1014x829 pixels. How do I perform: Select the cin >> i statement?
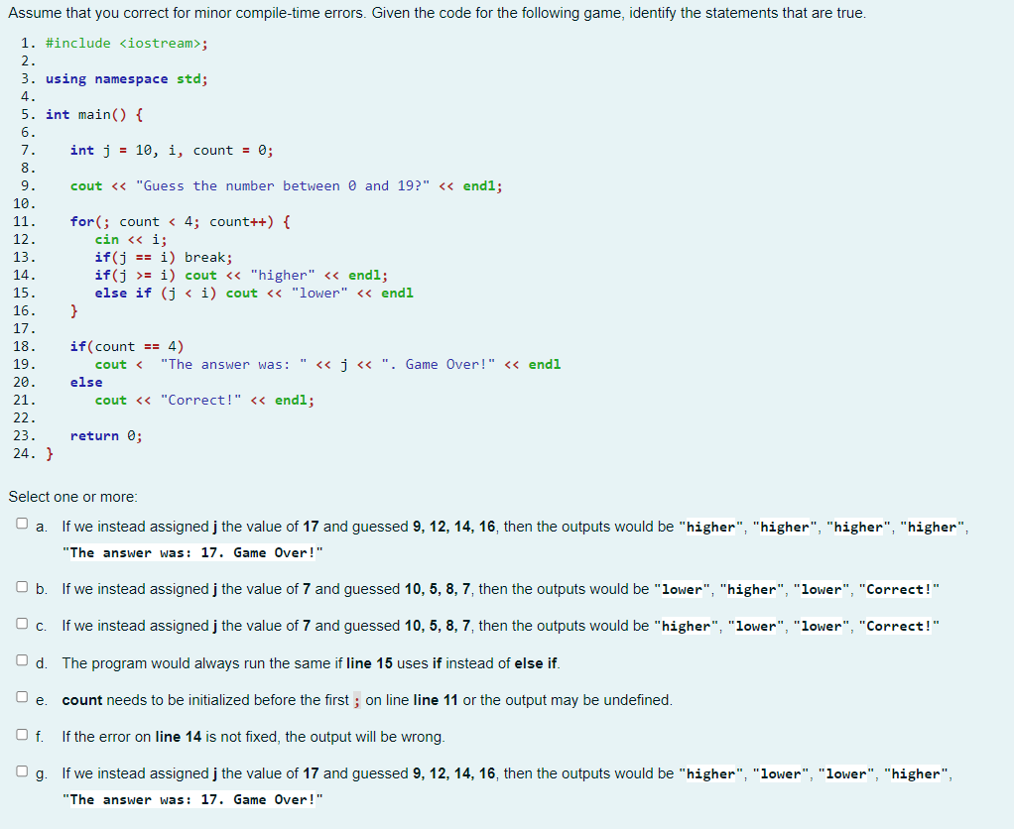(131, 239)
